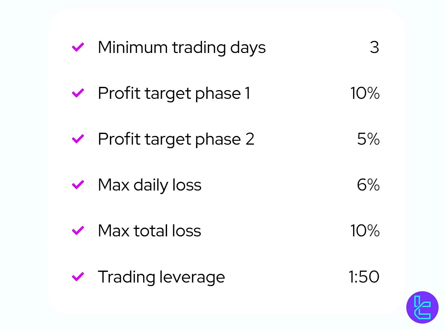Screen dimensions: 445x330
Task: Click the value 3 for minimum trading days
Action: click(374, 47)
